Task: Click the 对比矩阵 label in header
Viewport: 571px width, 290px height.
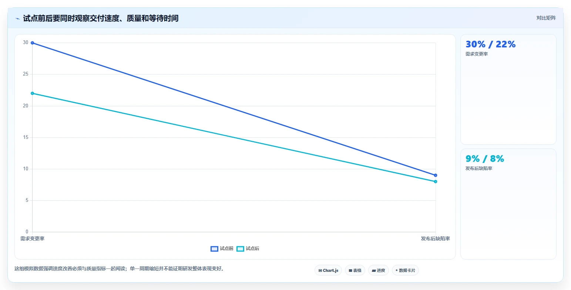Action: [x=546, y=18]
